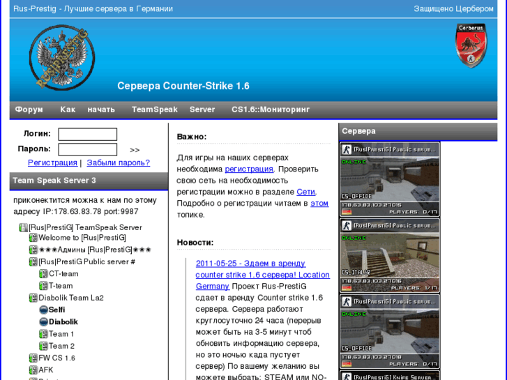Click the T-team channel icon

pos(43,286)
